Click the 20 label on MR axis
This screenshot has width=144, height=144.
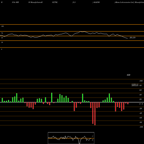[x=140, y=99]
